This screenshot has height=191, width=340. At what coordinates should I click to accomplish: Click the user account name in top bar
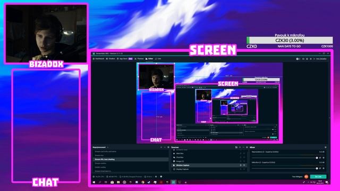point(321,59)
